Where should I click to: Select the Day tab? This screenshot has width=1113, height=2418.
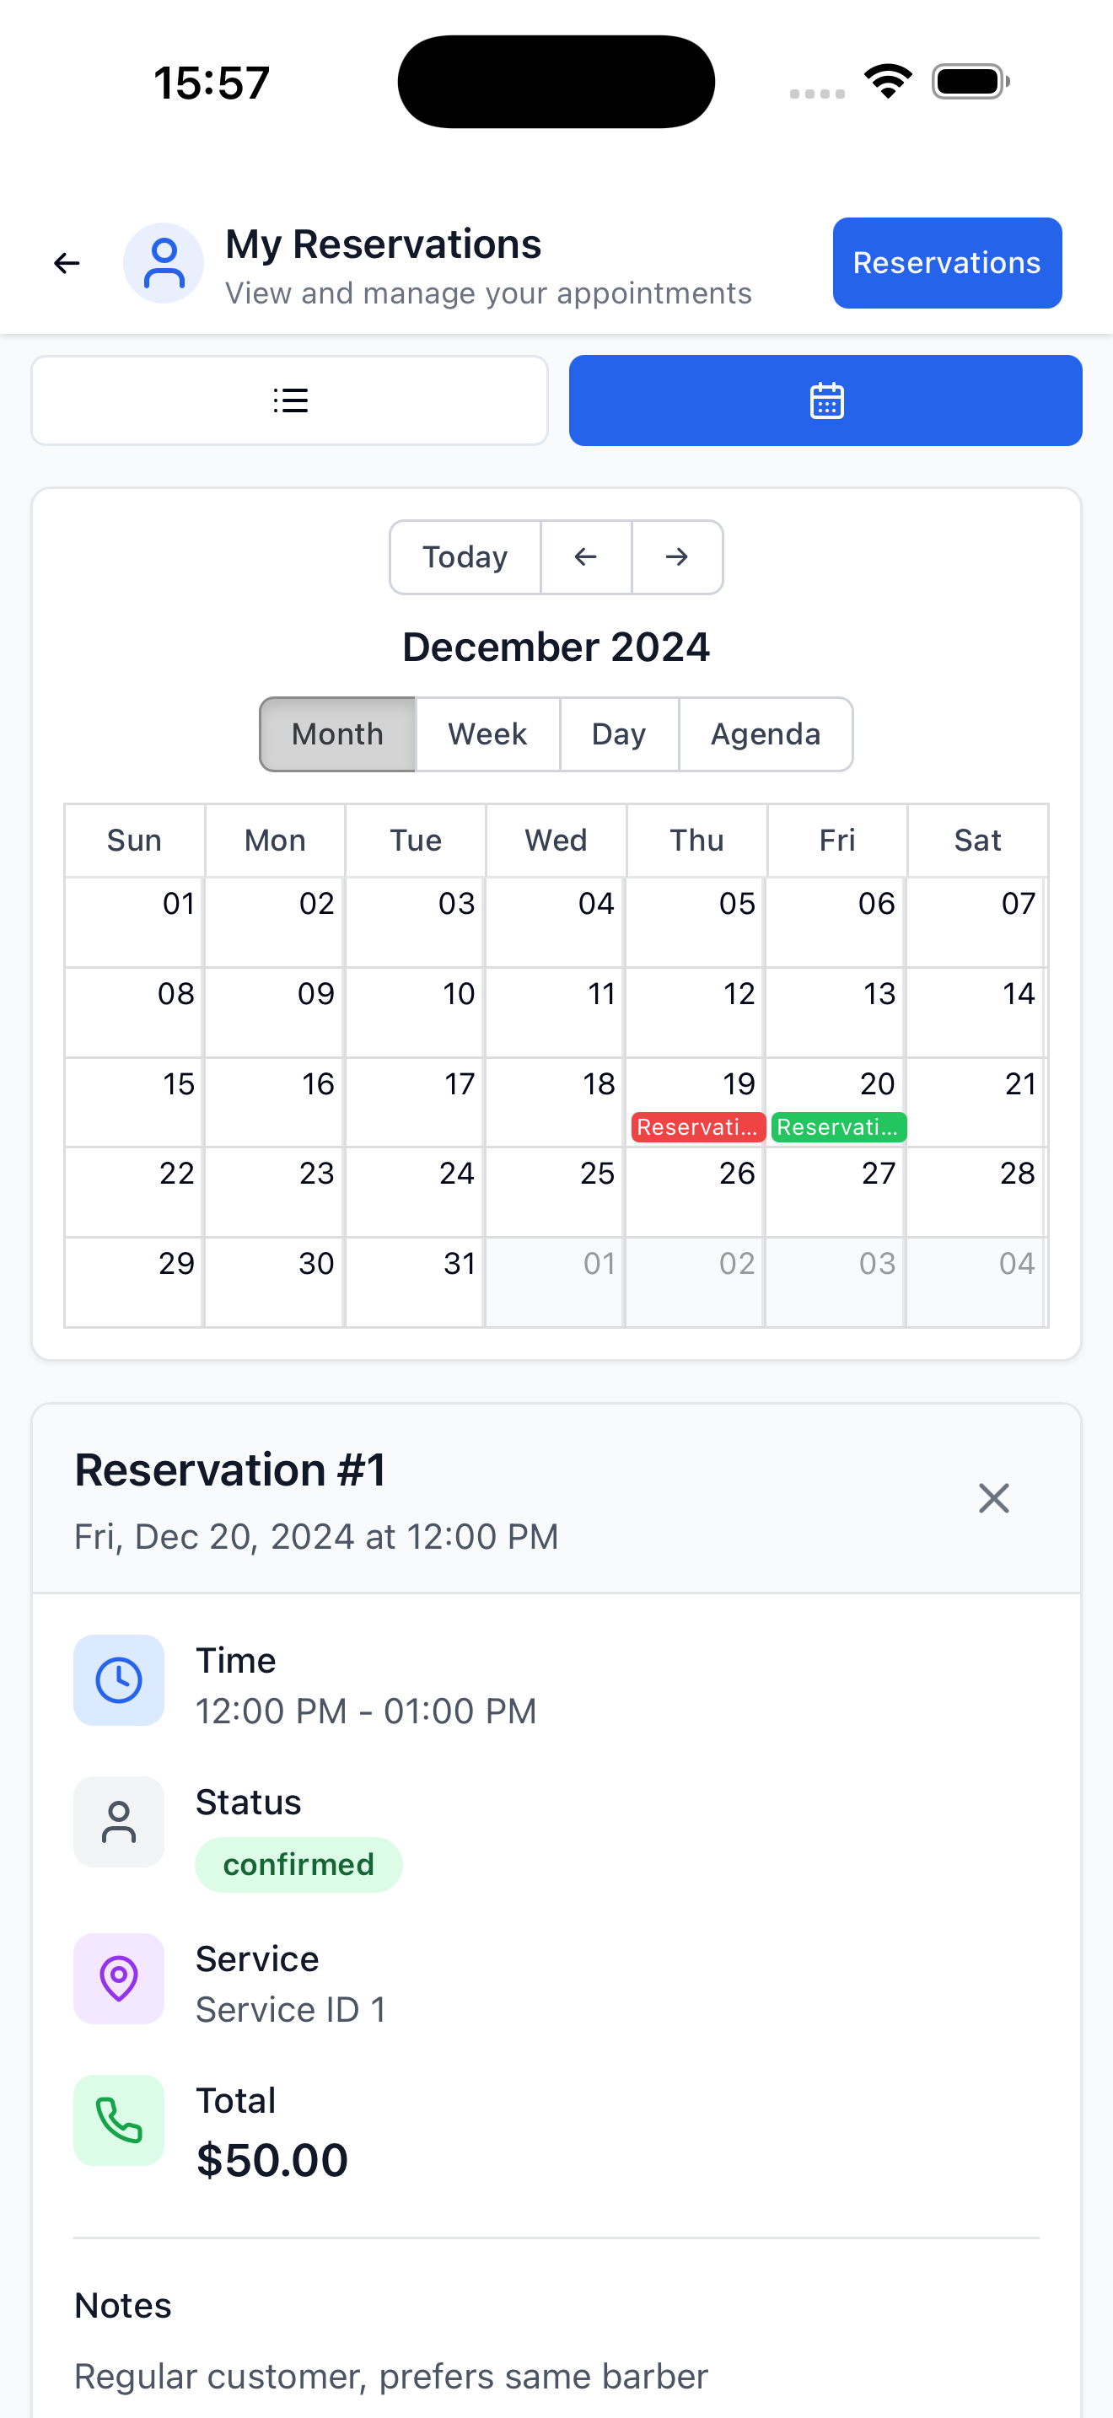(618, 734)
